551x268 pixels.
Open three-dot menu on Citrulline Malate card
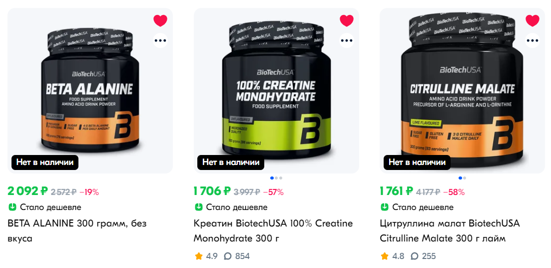[x=533, y=40]
